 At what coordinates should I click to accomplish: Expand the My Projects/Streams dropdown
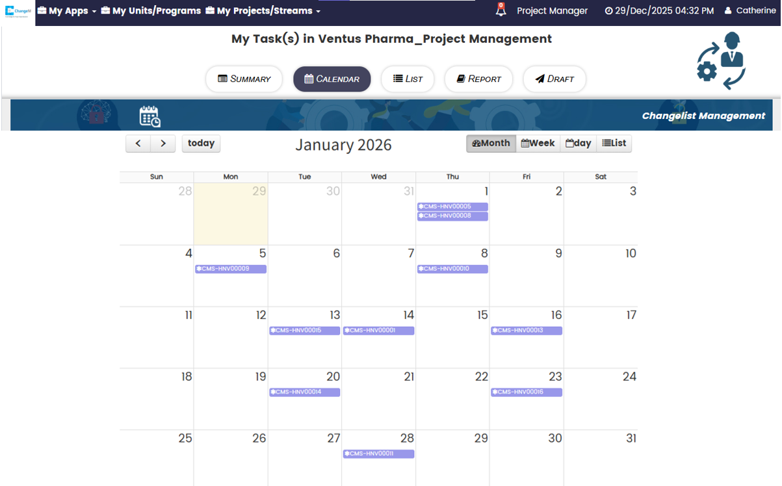click(263, 10)
